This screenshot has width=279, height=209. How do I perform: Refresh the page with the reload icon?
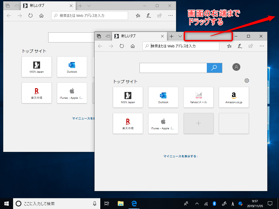coord(122,46)
